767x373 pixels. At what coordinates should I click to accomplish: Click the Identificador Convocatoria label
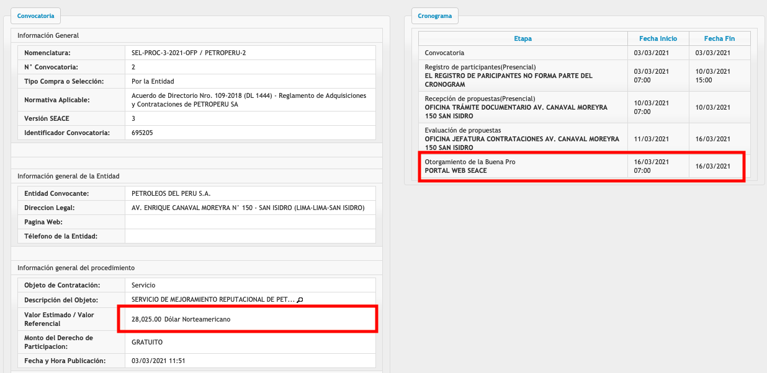point(67,133)
